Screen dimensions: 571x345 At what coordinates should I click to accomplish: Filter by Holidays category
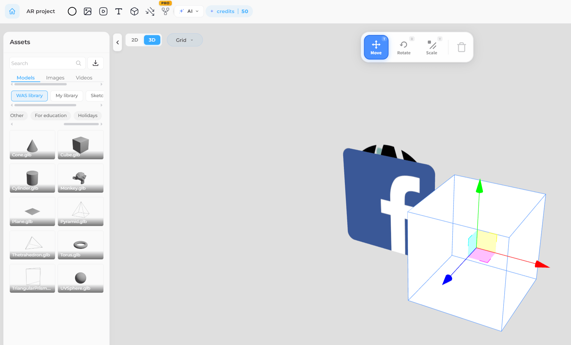click(x=88, y=115)
